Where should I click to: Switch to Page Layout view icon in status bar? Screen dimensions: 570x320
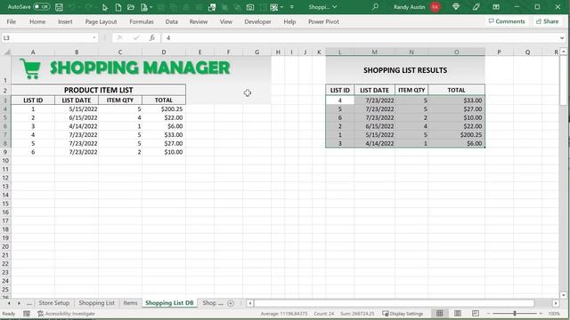click(458, 314)
